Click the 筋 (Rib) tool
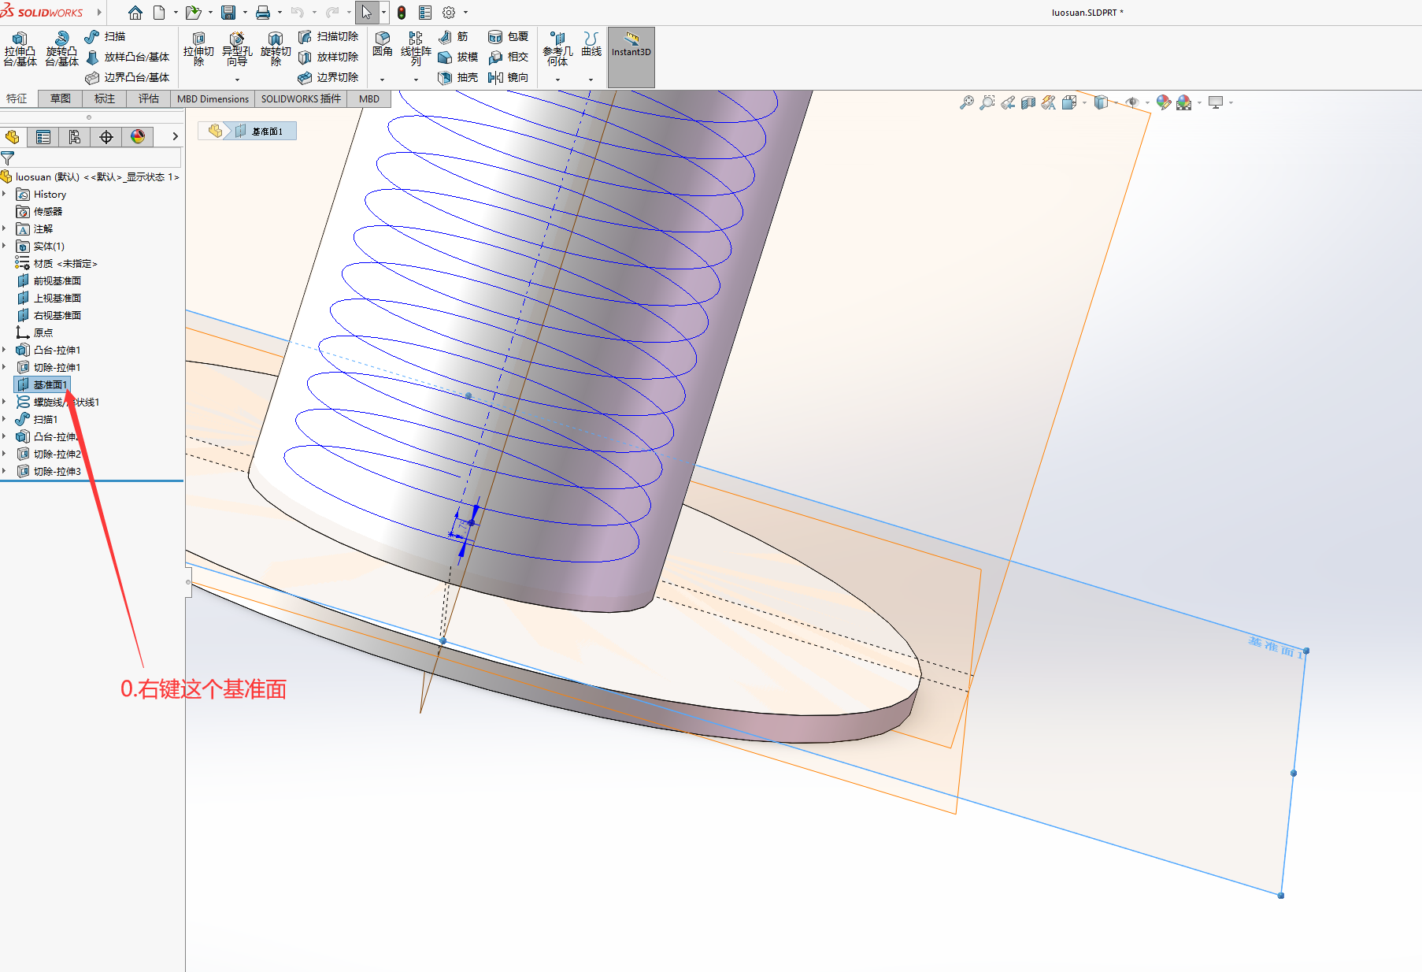 454,36
